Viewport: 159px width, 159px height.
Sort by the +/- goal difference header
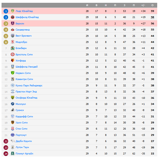coord(143,5)
